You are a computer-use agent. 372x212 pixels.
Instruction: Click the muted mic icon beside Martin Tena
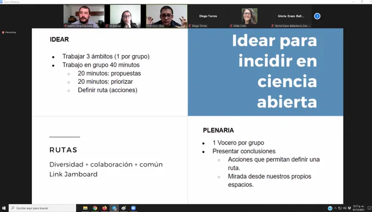pyautogui.click(x=66, y=26)
